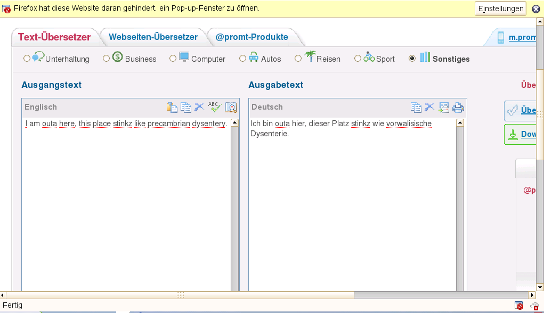Click the bicycle Sport icon

click(369, 57)
